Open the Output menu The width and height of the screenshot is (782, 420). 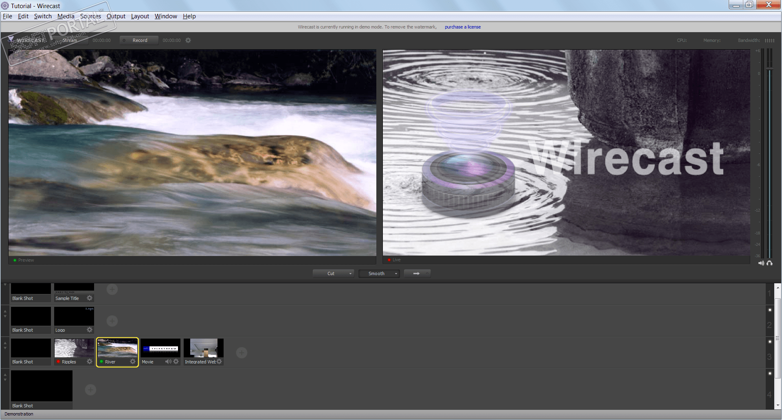click(116, 16)
